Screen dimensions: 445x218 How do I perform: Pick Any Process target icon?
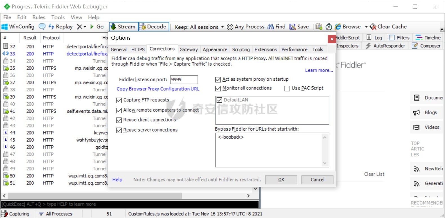(x=230, y=27)
